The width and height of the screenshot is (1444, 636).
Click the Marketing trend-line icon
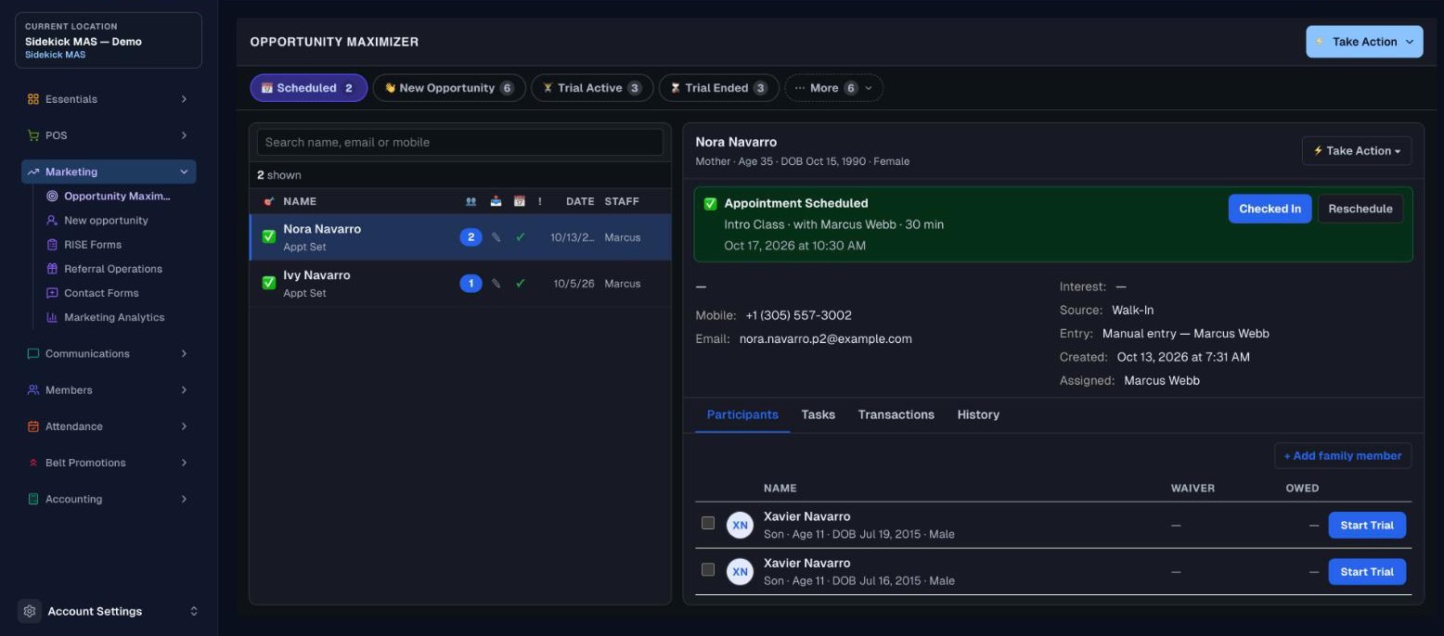[33, 172]
